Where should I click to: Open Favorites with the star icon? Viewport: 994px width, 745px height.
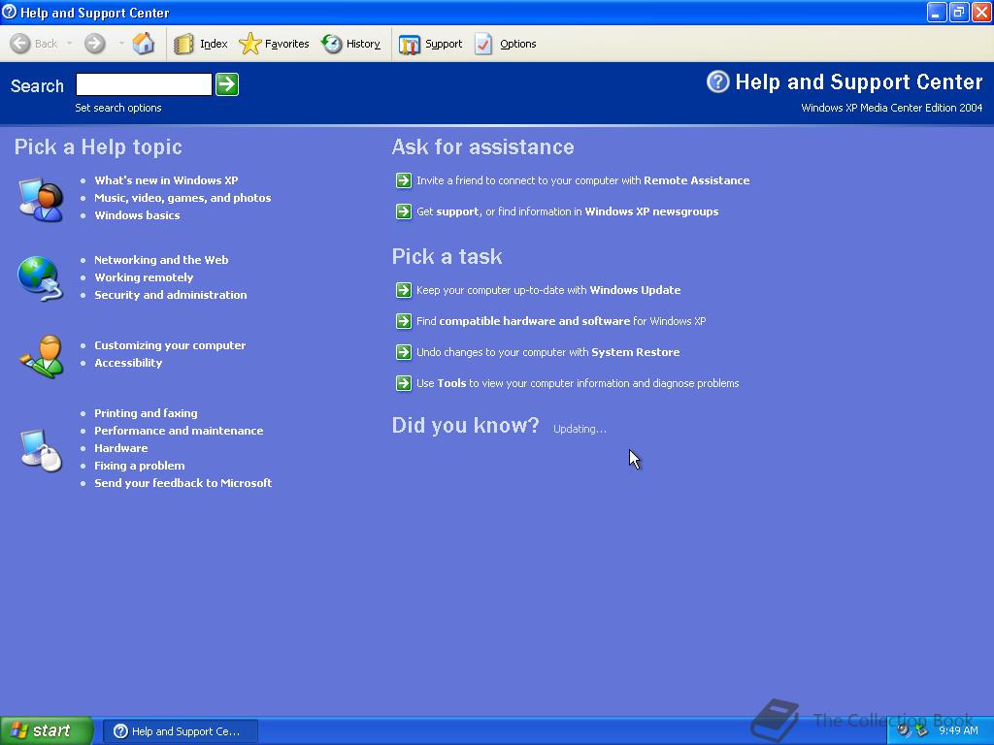click(x=274, y=44)
